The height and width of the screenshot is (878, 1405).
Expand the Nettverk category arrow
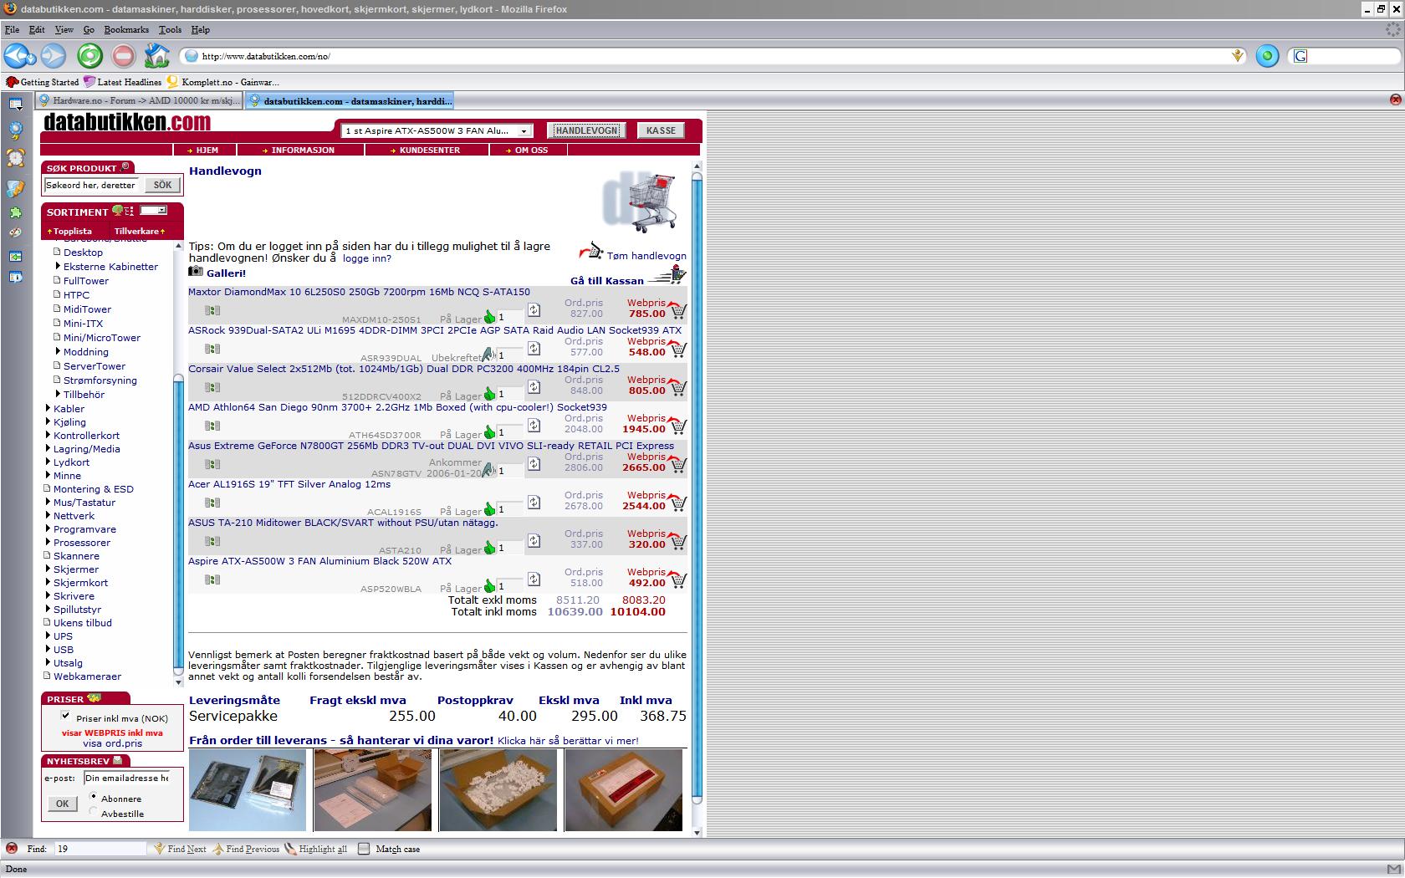click(x=48, y=516)
